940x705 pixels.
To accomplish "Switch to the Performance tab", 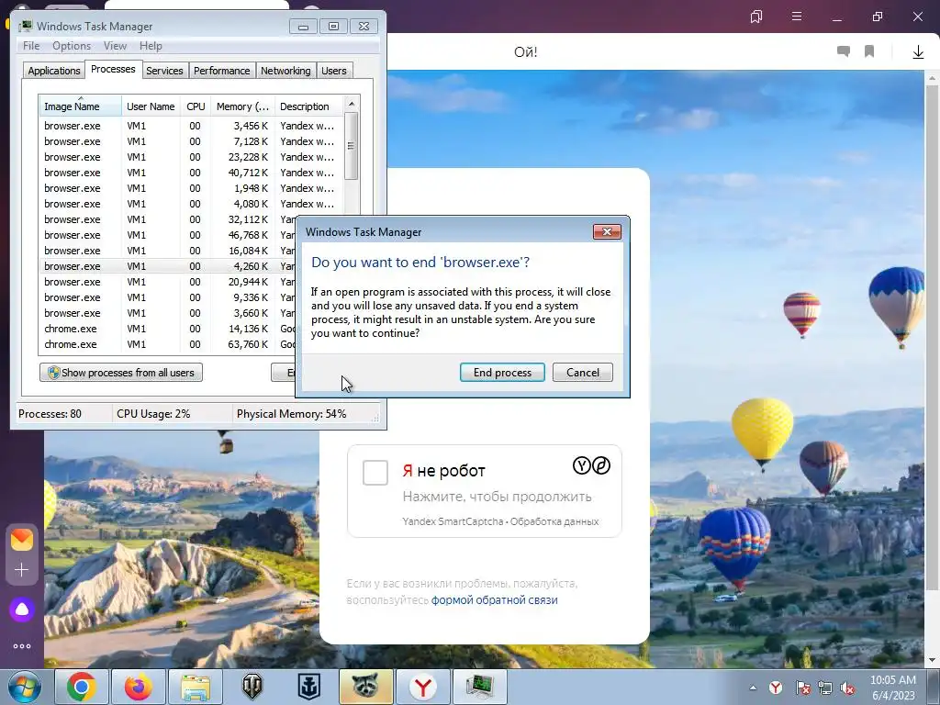I will (x=221, y=71).
